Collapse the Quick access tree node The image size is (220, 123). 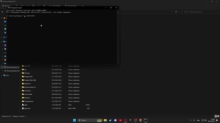(x=2, y=18)
